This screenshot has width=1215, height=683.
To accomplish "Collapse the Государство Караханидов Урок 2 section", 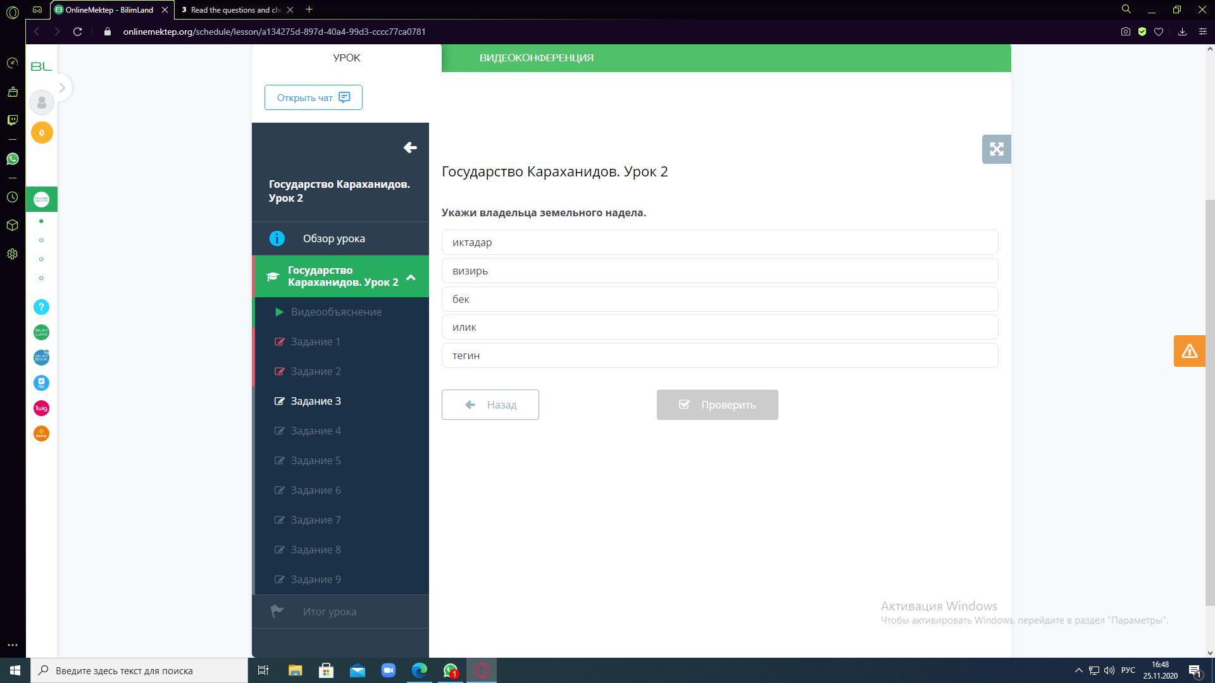I will [x=411, y=276].
